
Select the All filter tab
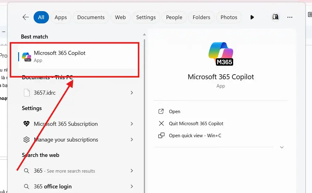(x=41, y=17)
